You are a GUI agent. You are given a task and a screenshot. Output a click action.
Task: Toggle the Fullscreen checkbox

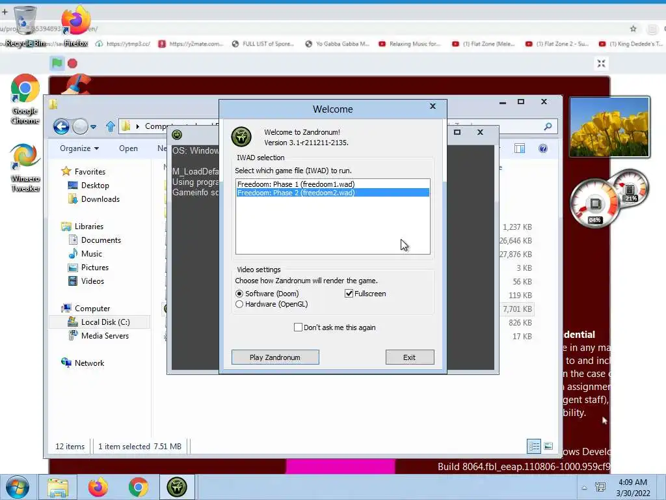[366, 294]
